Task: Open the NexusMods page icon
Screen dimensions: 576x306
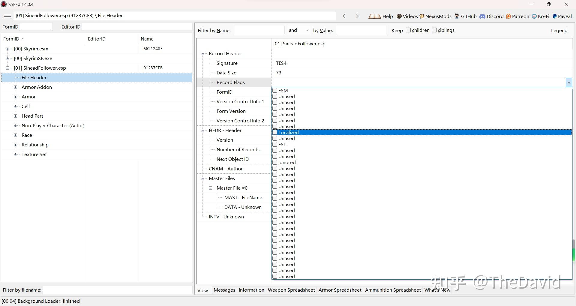Action: click(422, 16)
